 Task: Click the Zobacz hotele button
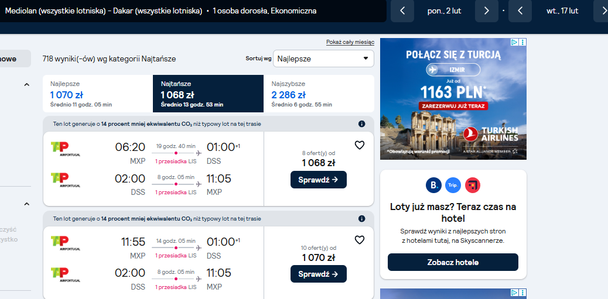(x=453, y=262)
